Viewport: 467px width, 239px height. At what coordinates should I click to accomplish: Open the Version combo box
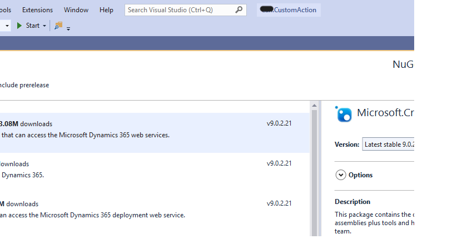[389, 145]
